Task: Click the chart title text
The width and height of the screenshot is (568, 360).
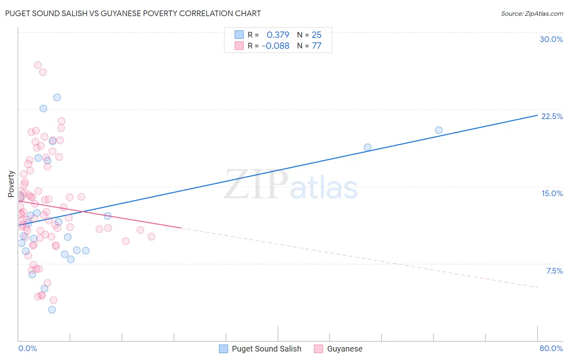Action: [x=133, y=13]
